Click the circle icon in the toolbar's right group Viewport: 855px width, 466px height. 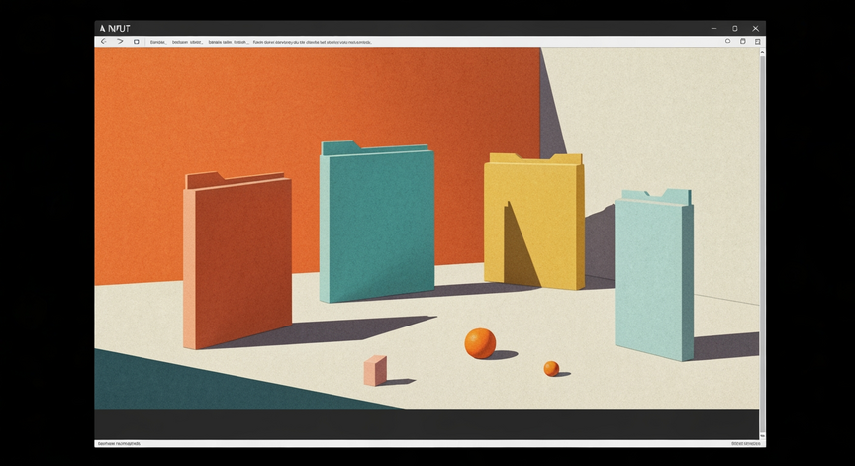[x=727, y=41]
